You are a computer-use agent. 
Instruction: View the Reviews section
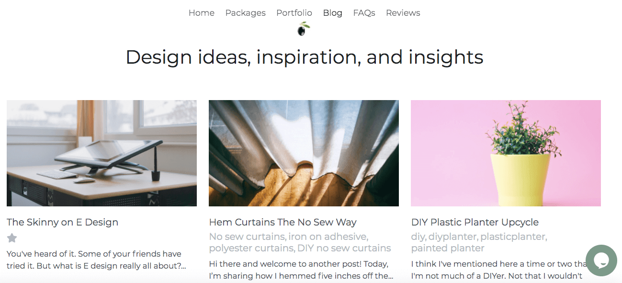[x=403, y=13]
